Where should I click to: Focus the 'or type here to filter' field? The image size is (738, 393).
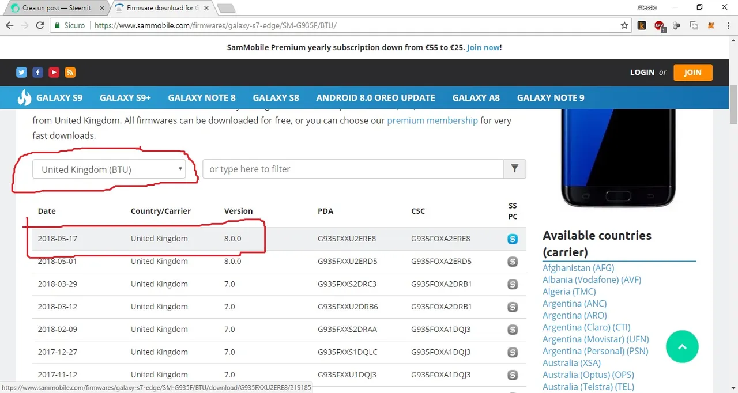[x=353, y=169]
